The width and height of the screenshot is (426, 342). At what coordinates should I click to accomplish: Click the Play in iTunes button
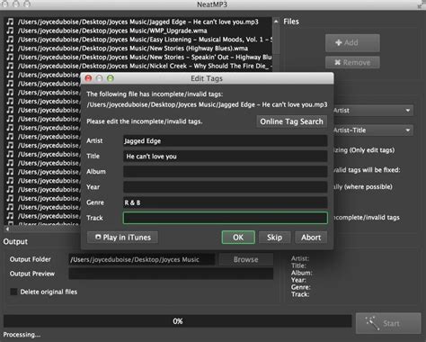tap(123, 238)
